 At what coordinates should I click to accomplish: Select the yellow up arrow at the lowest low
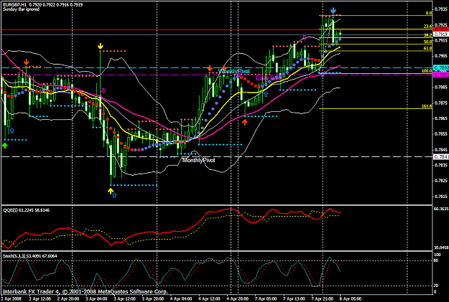tap(111, 191)
